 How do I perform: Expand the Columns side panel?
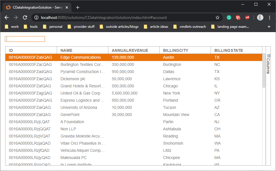(x=268, y=64)
